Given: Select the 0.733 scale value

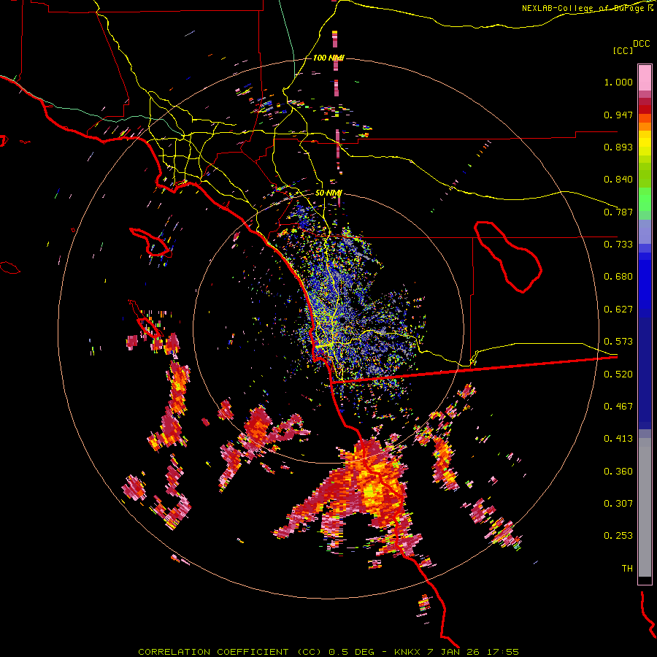Looking at the screenshot, I should click(x=618, y=245).
